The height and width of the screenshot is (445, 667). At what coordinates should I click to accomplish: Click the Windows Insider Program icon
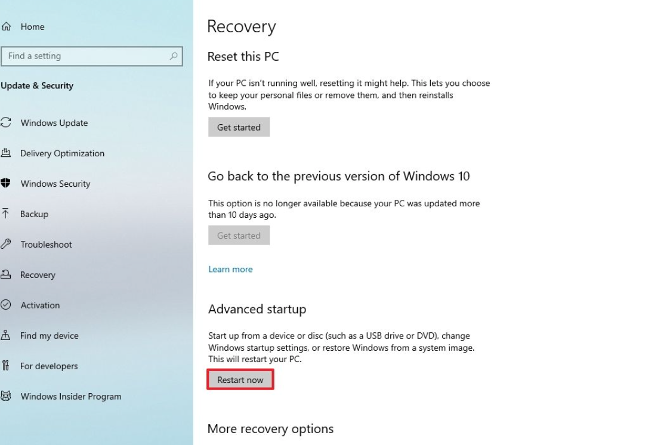coord(7,397)
